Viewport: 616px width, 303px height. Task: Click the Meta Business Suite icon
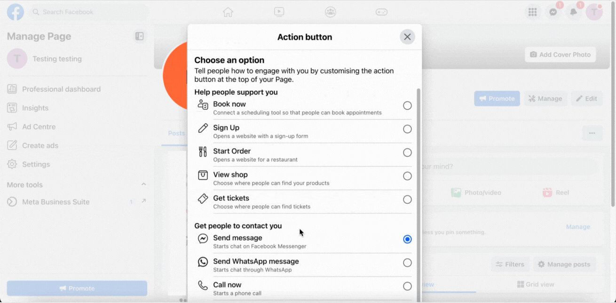[12, 202]
